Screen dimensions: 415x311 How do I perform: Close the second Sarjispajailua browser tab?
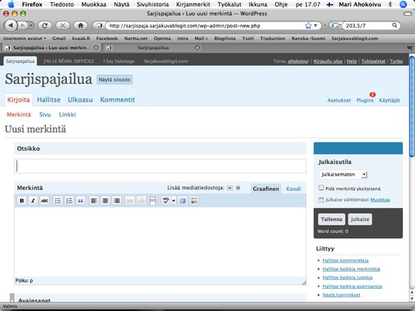(x=197, y=48)
